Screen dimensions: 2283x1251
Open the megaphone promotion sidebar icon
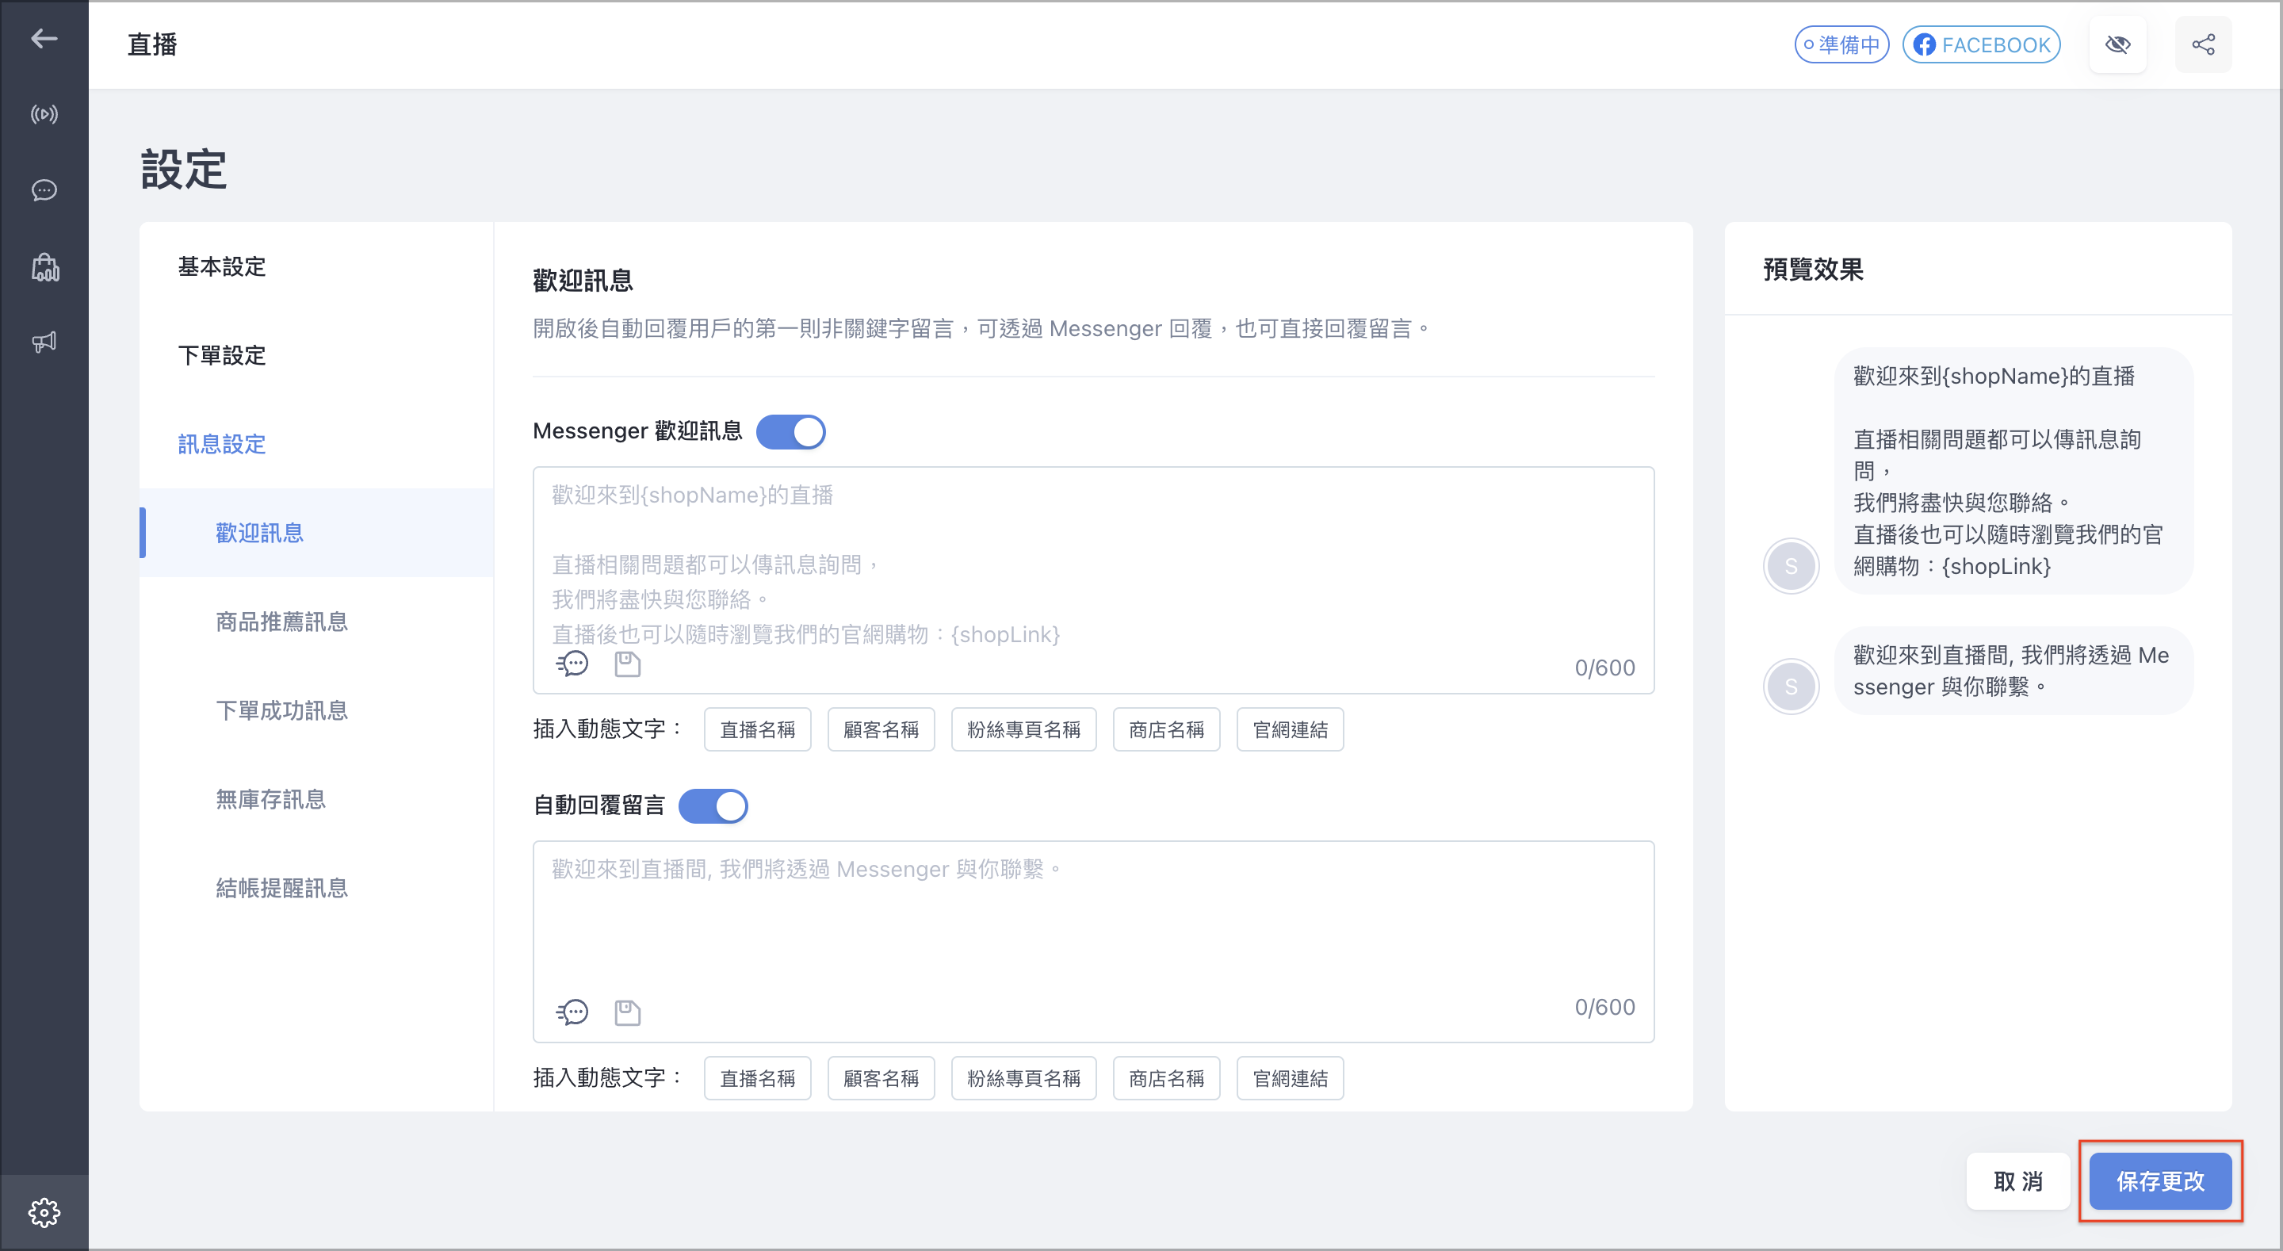click(x=44, y=342)
